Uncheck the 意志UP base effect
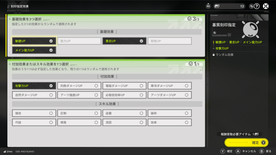 [124, 41]
